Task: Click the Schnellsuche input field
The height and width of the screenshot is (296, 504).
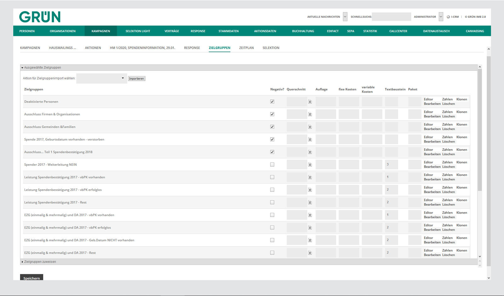Action: pyautogui.click(x=391, y=17)
